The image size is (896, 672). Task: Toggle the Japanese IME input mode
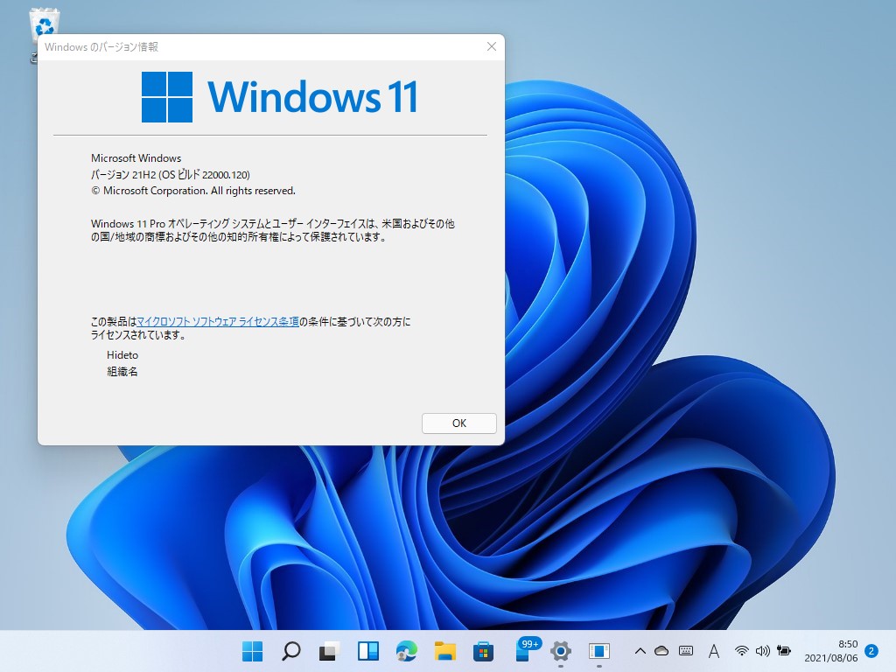click(713, 651)
